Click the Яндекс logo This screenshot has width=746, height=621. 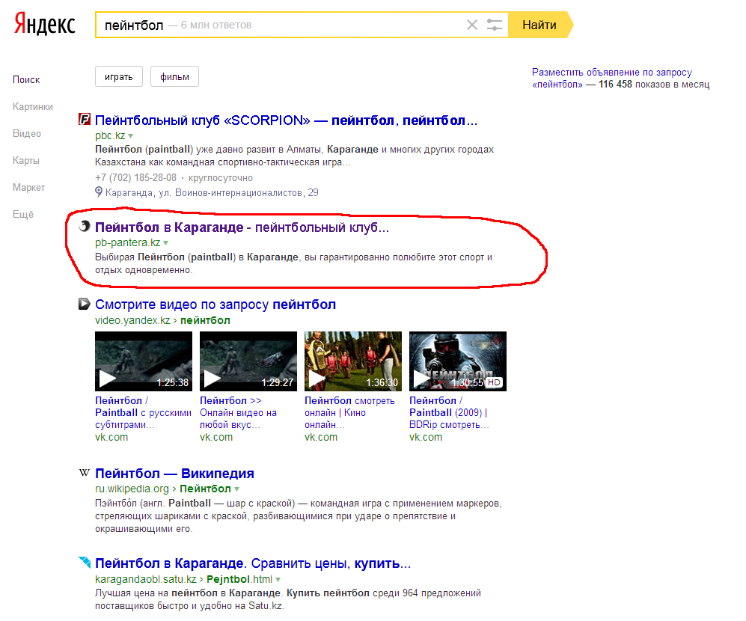(45, 24)
